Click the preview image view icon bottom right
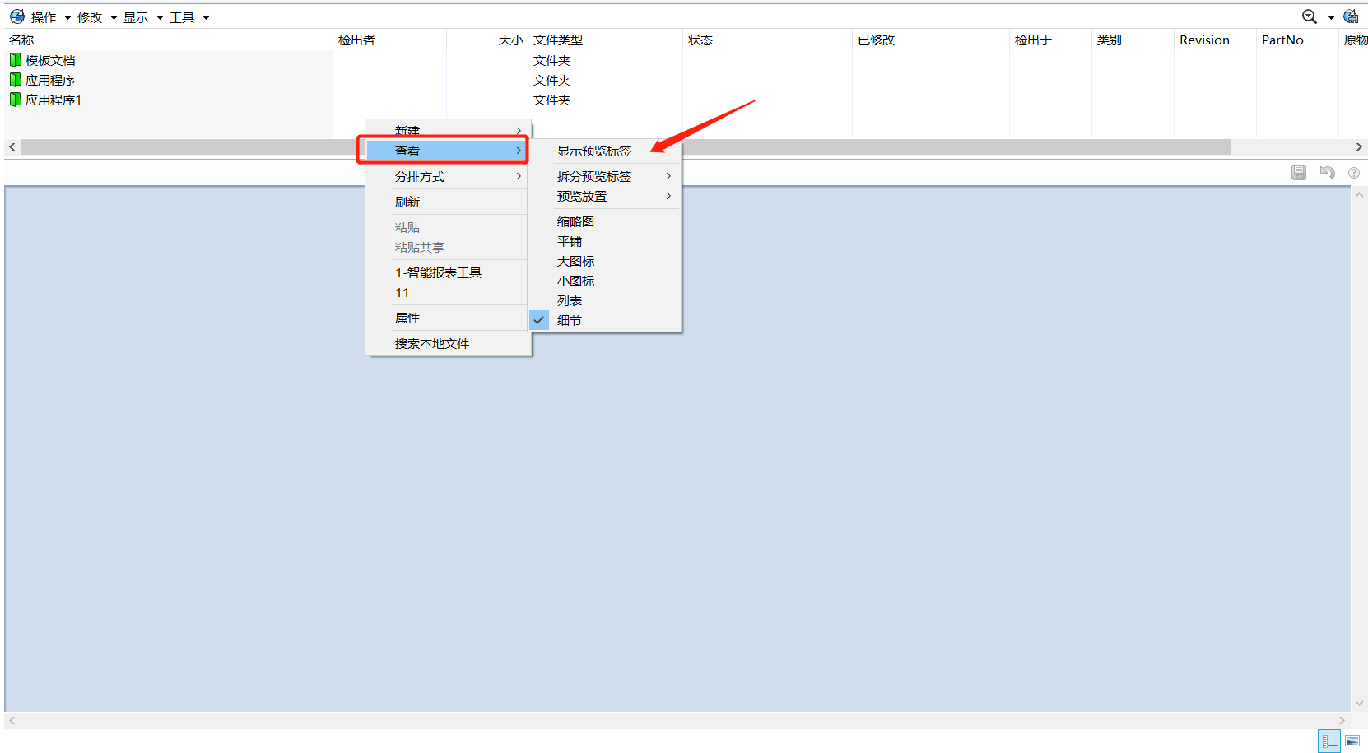The image size is (1368, 753). (x=1353, y=741)
